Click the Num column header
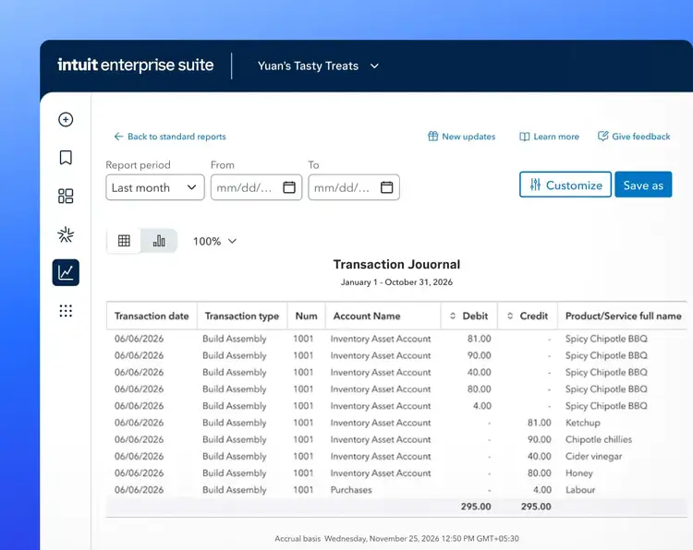This screenshot has width=693, height=550. [306, 316]
